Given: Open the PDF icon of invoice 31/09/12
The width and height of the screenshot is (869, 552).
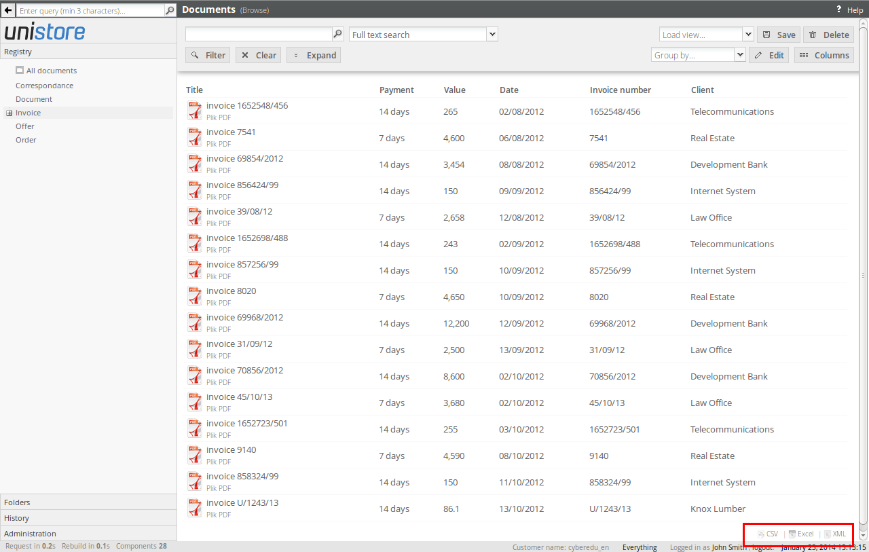Looking at the screenshot, I should pyautogui.click(x=195, y=350).
